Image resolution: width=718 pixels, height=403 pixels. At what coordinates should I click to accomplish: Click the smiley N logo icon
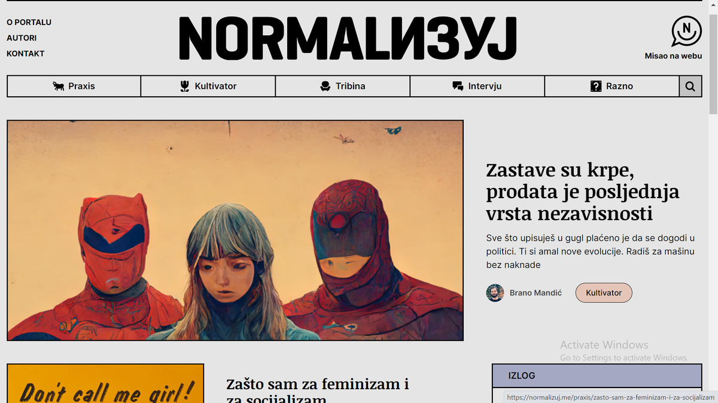pos(686,31)
